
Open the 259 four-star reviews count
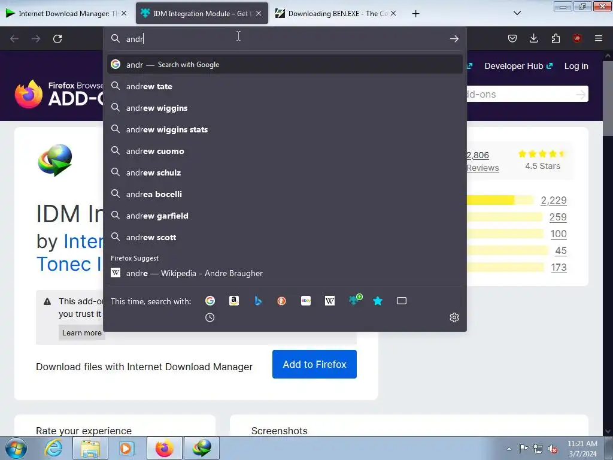[x=558, y=217]
